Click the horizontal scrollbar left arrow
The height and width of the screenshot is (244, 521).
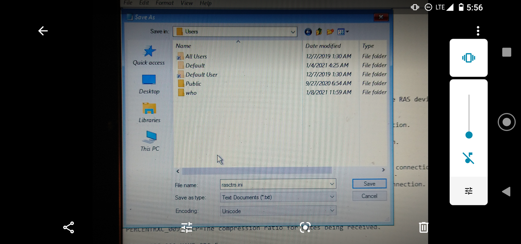[x=178, y=171]
